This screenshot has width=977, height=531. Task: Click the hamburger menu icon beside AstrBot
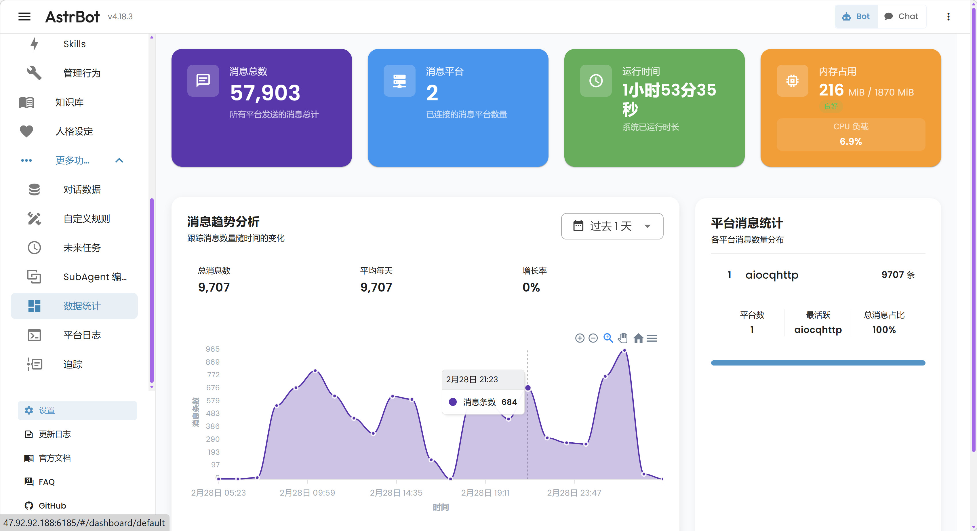(24, 16)
